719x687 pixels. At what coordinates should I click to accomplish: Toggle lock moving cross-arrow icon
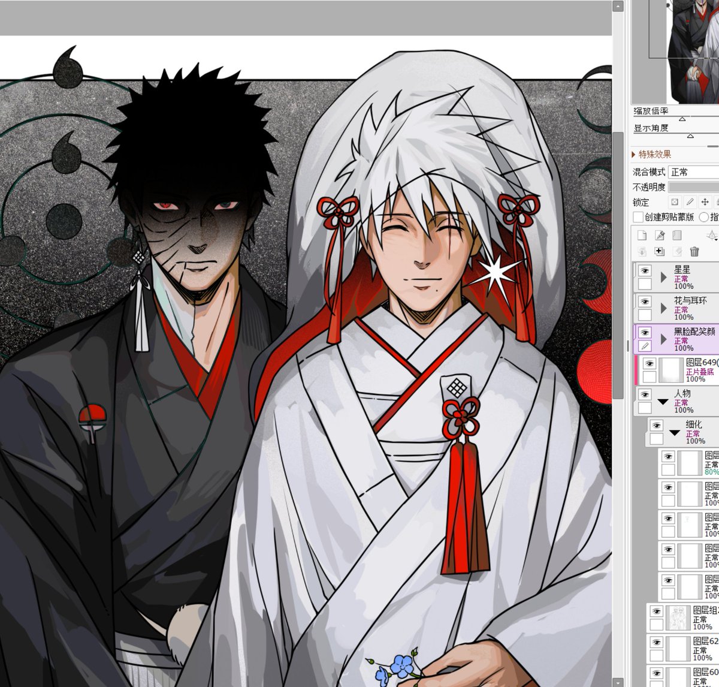(705, 202)
